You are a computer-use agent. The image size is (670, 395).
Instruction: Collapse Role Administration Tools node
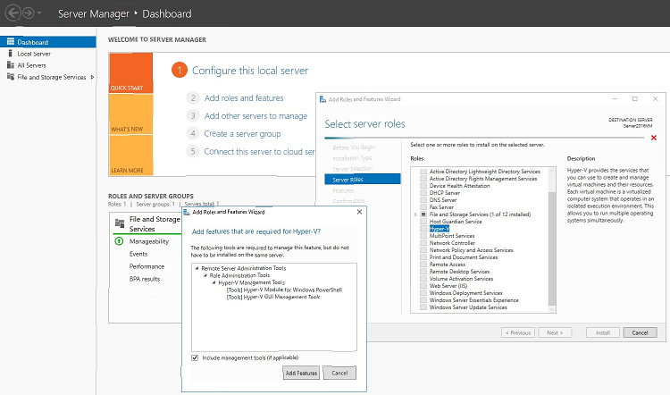point(205,276)
